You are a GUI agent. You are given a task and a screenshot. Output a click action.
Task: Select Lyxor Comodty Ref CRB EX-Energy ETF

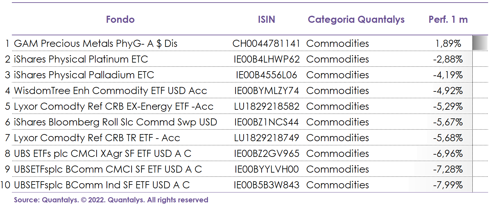click(114, 107)
